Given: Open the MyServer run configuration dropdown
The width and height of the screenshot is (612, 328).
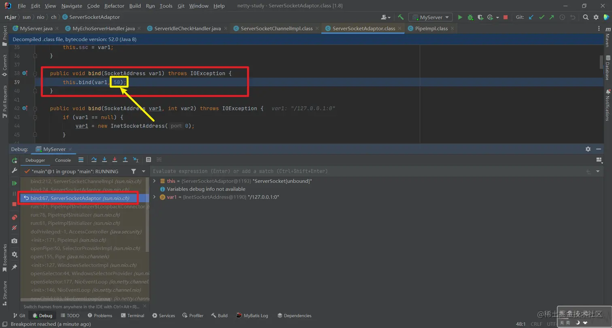Looking at the screenshot, I should [x=430, y=17].
